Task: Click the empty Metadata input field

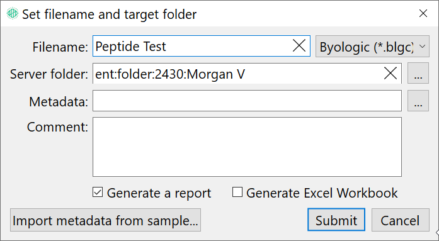Action: [x=248, y=101]
